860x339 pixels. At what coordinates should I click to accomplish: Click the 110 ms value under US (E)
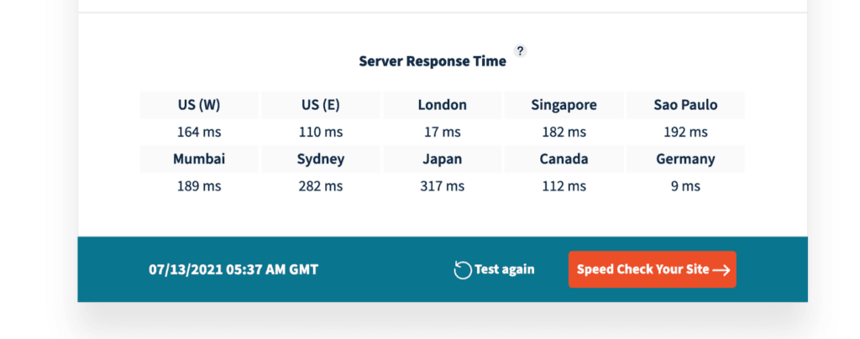[320, 132]
